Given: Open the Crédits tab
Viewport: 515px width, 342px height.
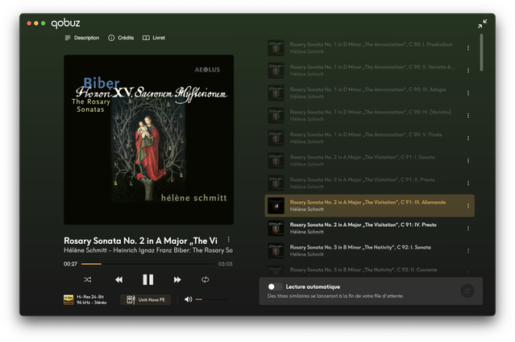Looking at the screenshot, I should 121,38.
